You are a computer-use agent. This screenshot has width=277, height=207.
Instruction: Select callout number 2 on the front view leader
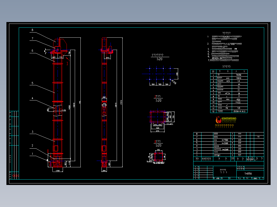click(32, 145)
